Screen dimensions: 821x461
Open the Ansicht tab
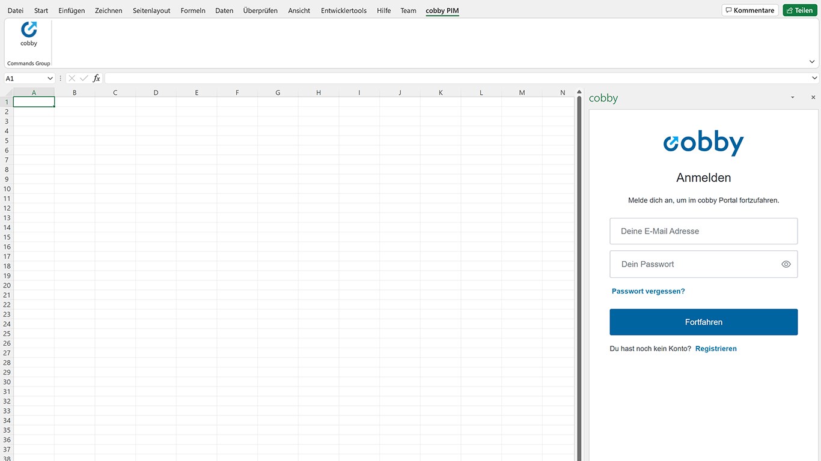[299, 11]
